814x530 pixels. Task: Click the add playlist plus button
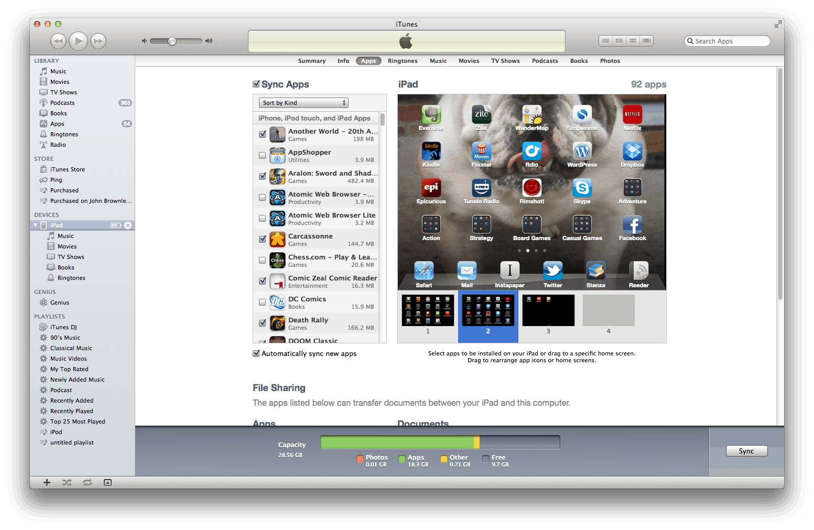click(47, 482)
